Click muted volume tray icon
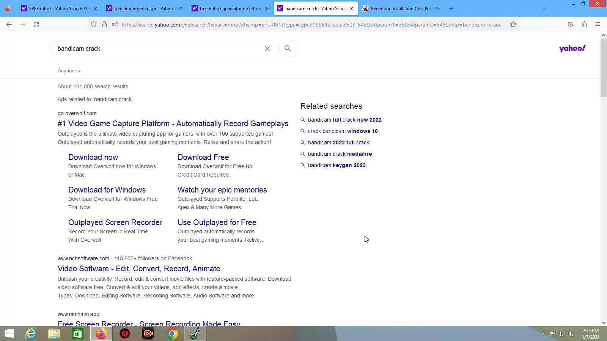 pyautogui.click(x=571, y=334)
